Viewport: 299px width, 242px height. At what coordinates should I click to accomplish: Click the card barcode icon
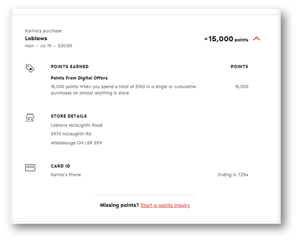coord(30,167)
